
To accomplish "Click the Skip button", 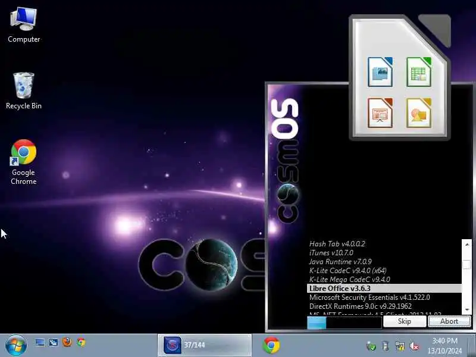I will click(405, 321).
